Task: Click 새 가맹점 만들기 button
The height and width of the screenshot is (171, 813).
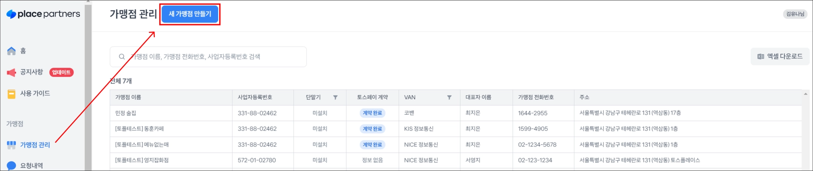Action: coord(190,14)
